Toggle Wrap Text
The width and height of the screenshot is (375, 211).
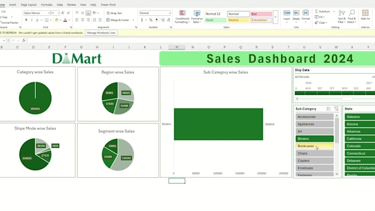coord(114,13)
